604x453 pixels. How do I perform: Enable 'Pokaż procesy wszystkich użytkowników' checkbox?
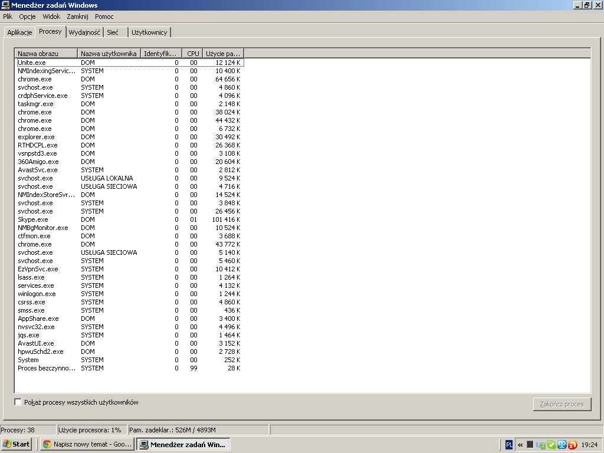[18, 402]
